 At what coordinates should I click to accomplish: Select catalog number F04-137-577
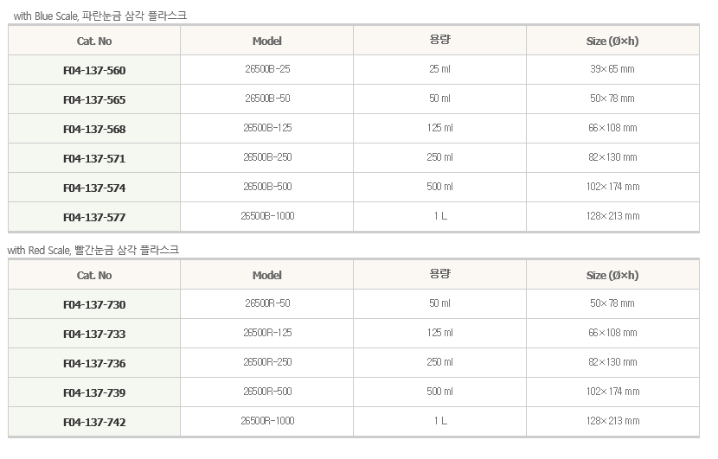click(94, 217)
